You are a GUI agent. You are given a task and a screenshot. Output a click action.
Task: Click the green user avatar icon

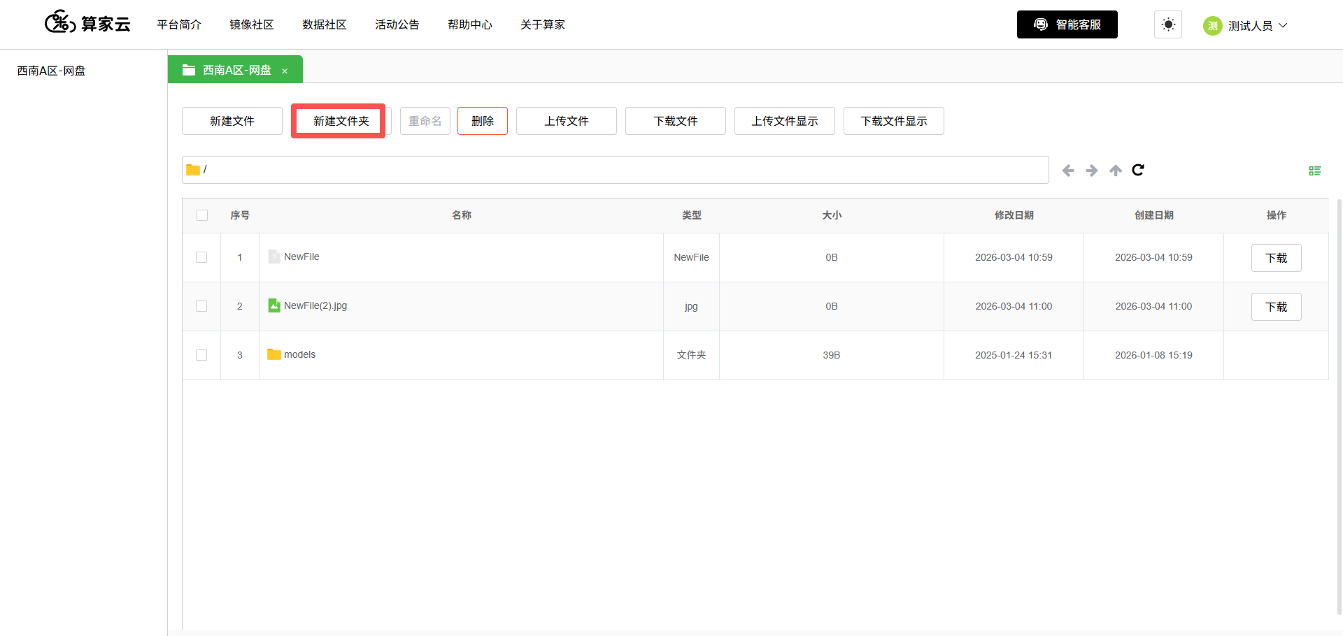(1212, 26)
